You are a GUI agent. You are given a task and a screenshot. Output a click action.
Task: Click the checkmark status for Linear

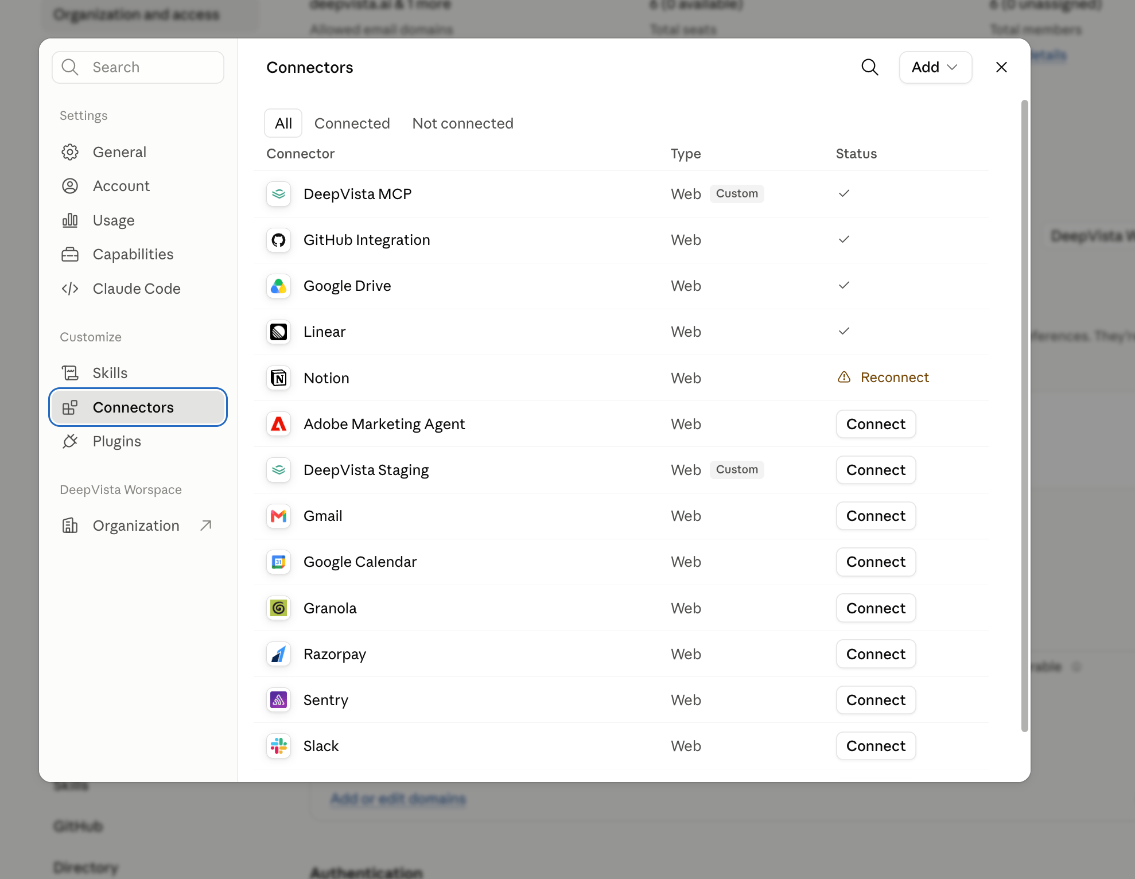point(844,331)
